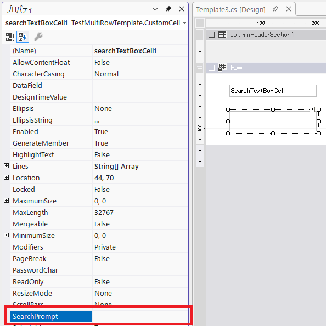This screenshot has height=326, width=326.
Task: Select the ReadOnly property value
Action: pos(140,281)
